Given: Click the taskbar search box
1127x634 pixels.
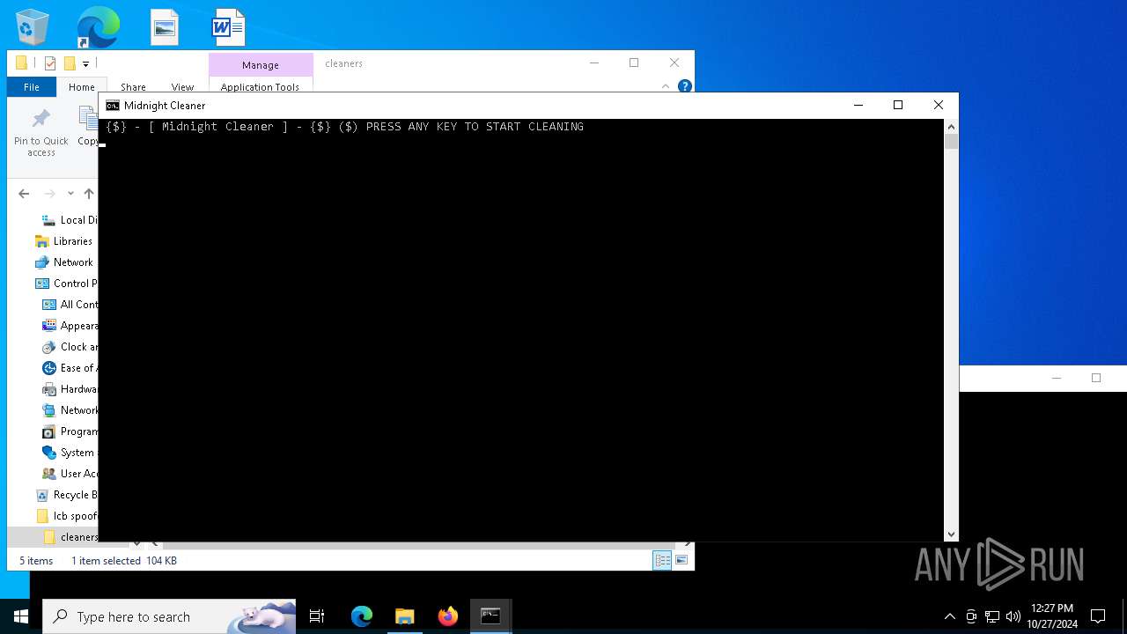Looking at the screenshot, I should click(x=169, y=616).
